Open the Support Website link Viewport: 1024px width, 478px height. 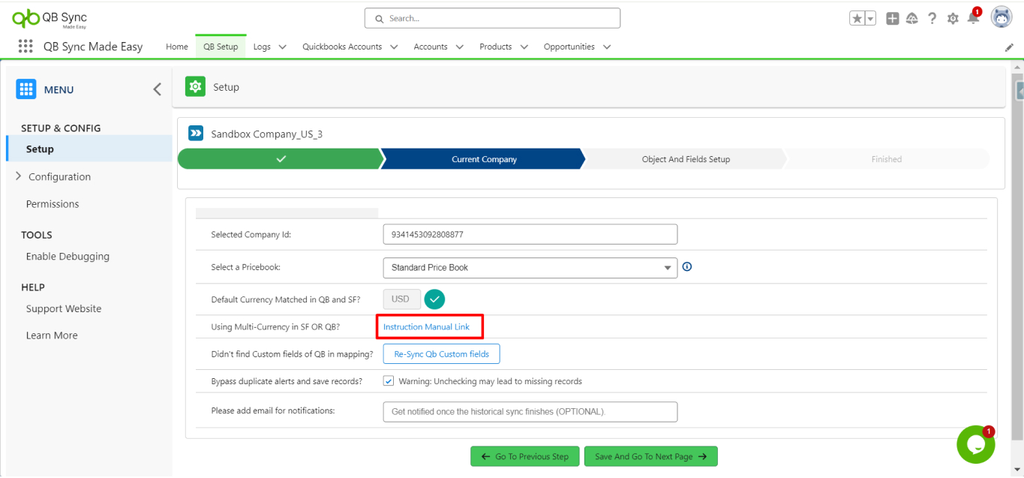[x=64, y=309]
